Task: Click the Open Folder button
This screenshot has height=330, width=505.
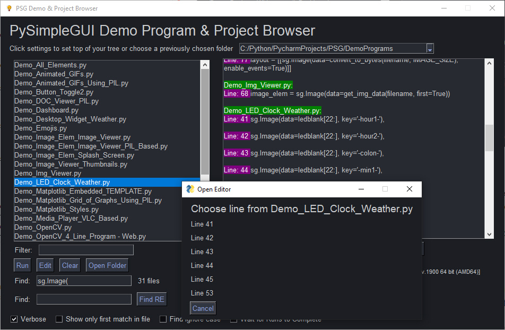Action: [107, 265]
